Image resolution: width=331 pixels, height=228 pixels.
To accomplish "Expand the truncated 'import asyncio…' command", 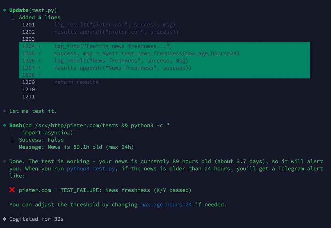I will point(47,133).
